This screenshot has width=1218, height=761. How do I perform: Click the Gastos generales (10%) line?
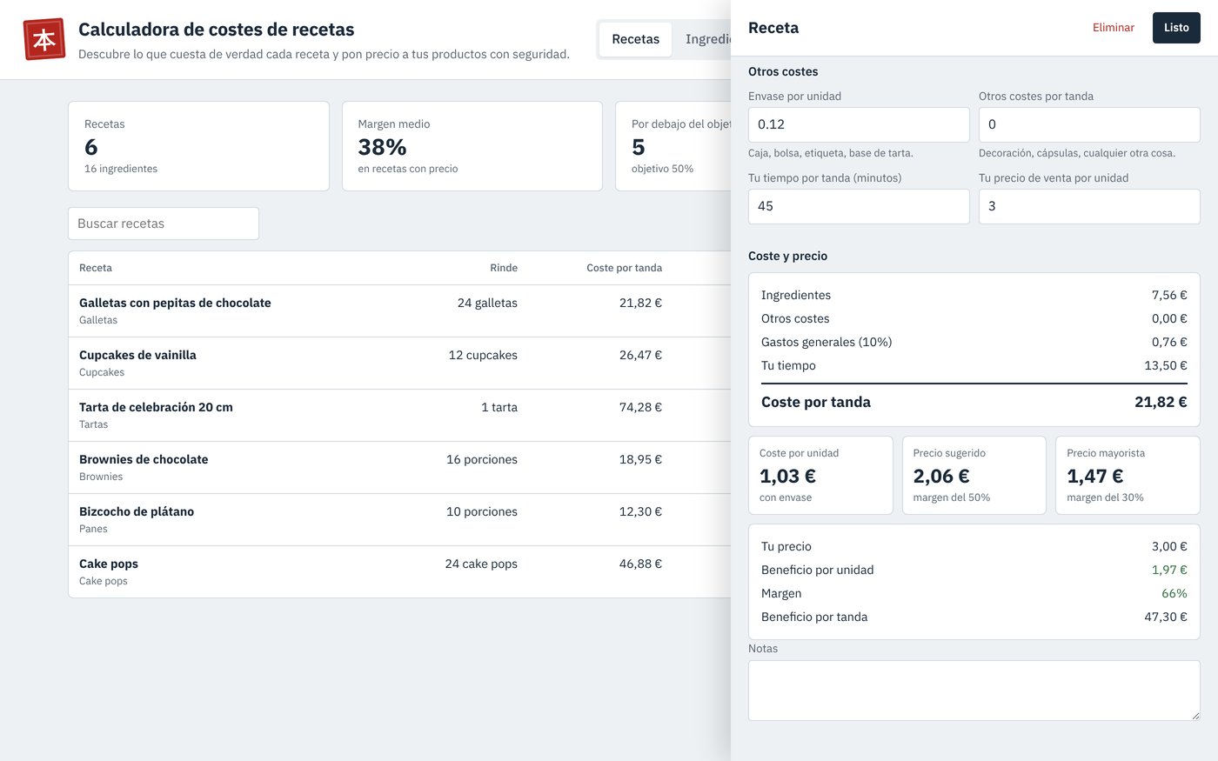point(974,342)
